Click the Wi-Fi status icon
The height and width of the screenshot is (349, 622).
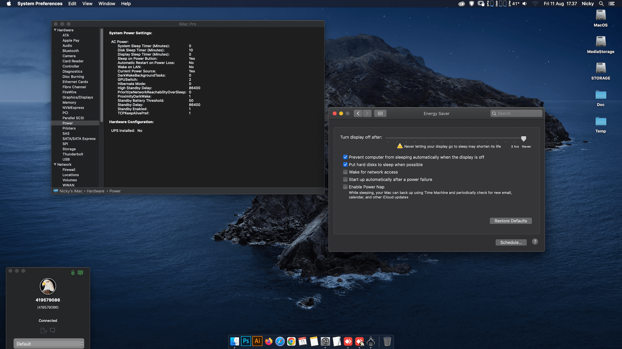[x=535, y=4]
